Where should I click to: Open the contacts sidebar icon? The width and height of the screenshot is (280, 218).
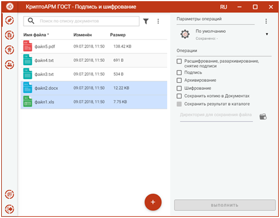[9, 65]
